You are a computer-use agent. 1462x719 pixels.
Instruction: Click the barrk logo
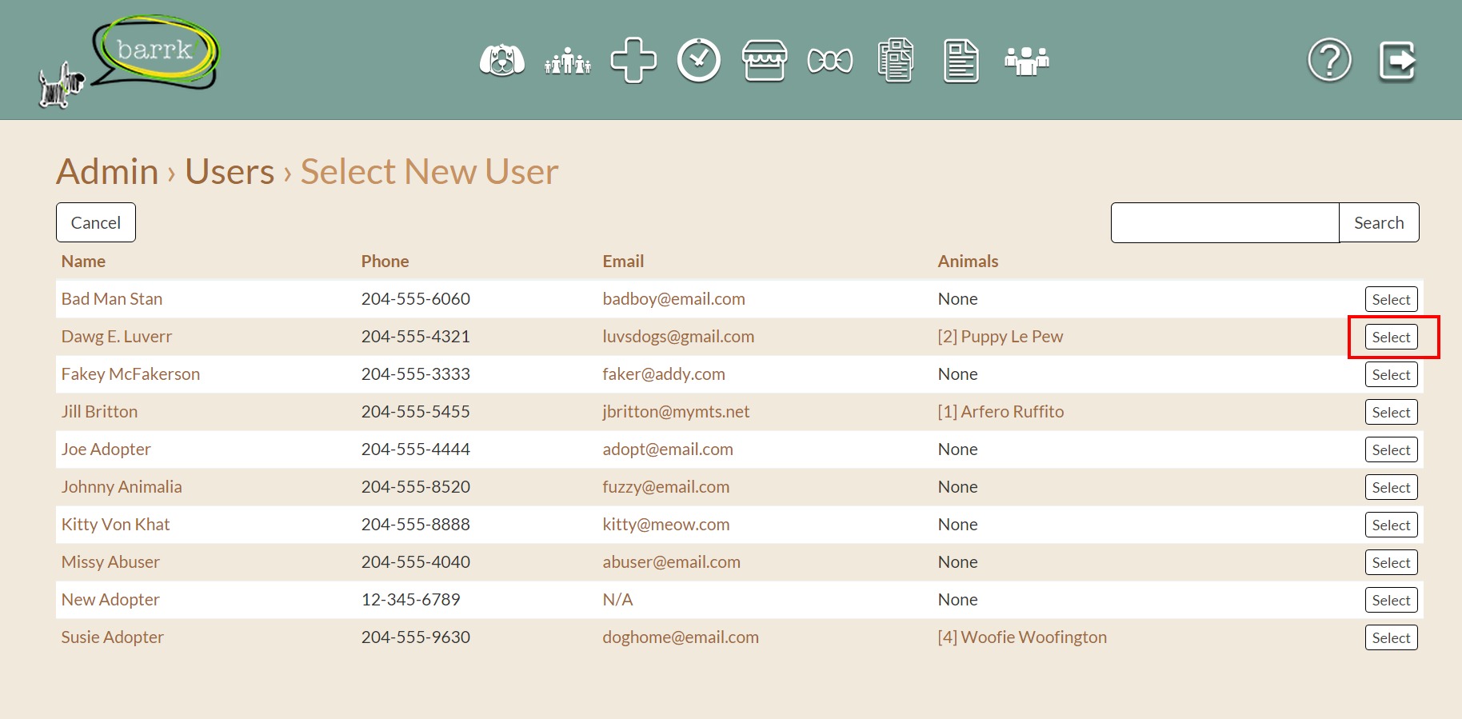pyautogui.click(x=129, y=61)
